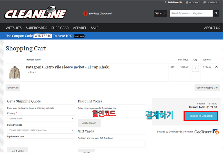Image resolution: width=223 pixels, height=153 pixels.
Task: Click the red dollar guarantee icon
Action: click(85, 14)
